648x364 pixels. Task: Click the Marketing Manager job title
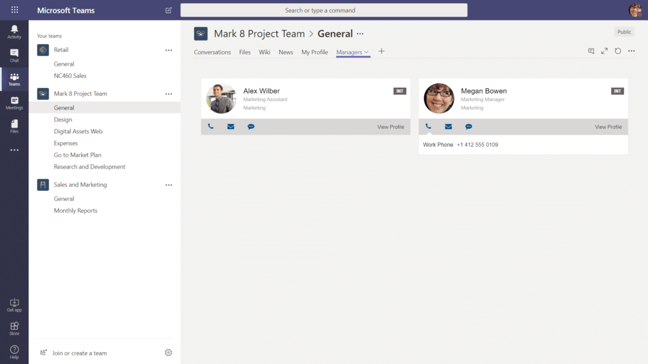(x=483, y=99)
